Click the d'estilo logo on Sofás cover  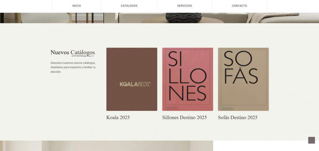pos(227,109)
